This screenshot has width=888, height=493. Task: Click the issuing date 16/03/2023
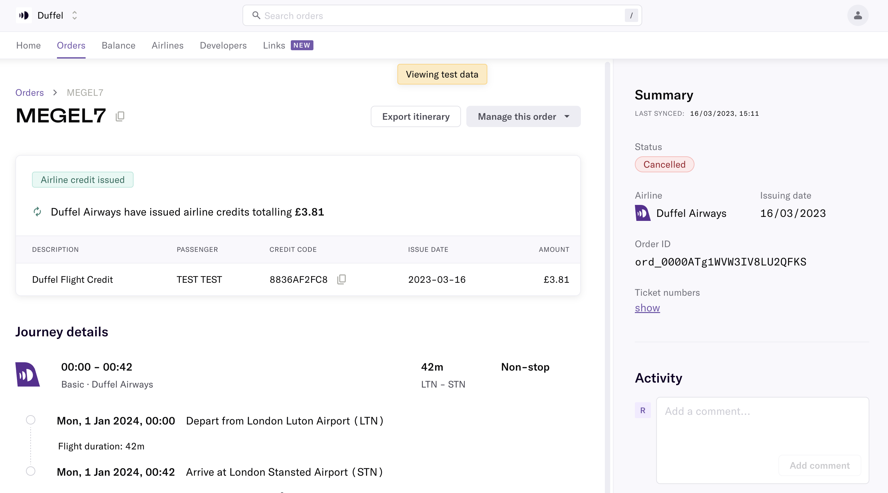[793, 214]
